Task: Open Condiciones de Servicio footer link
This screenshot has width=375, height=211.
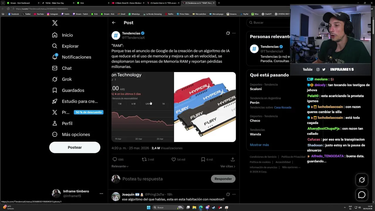Action: 263,157
